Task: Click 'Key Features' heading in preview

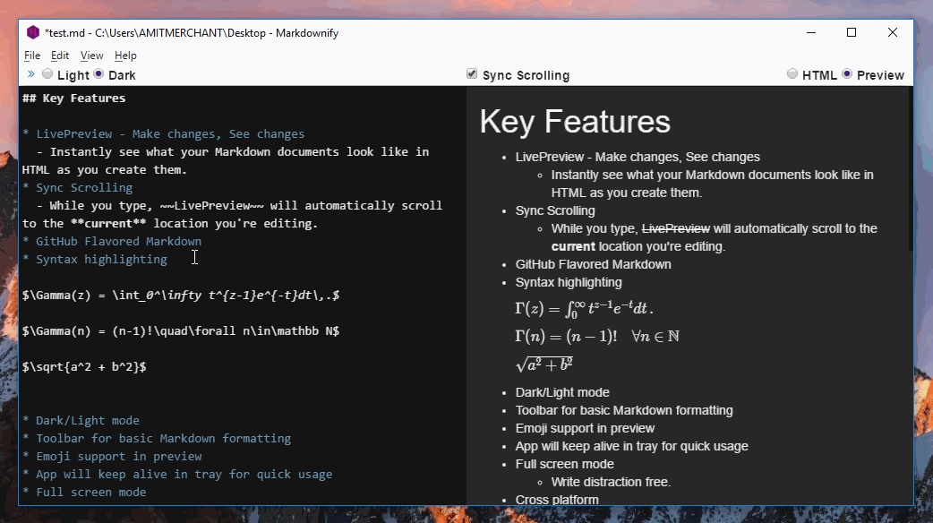Action: point(575,122)
